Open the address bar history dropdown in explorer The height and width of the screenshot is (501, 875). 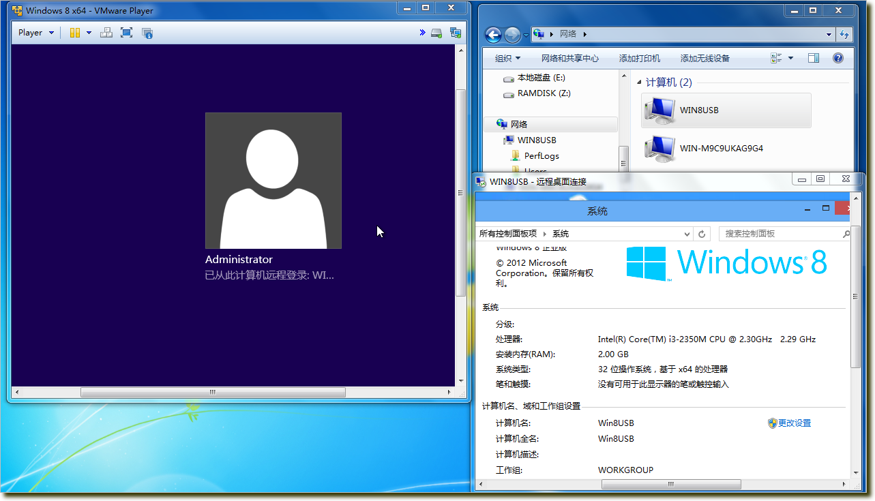pyautogui.click(x=829, y=34)
